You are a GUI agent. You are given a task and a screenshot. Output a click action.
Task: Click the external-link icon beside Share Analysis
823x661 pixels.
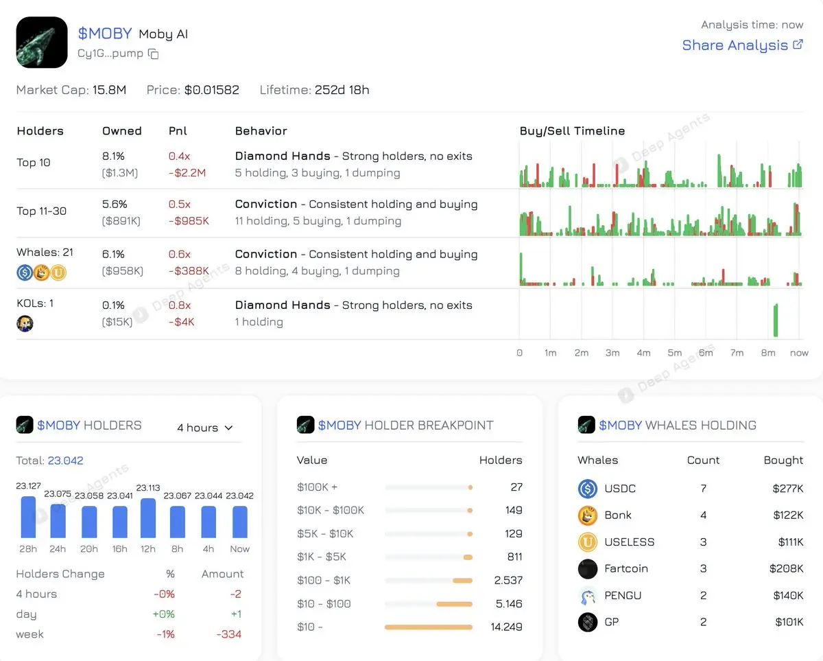[798, 45]
